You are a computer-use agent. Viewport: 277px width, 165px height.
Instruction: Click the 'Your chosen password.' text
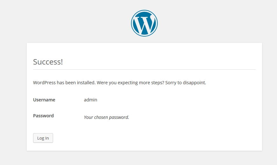107,117
